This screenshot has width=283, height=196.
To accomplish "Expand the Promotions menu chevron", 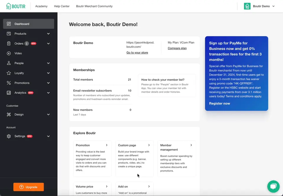I will [x=48, y=83].
